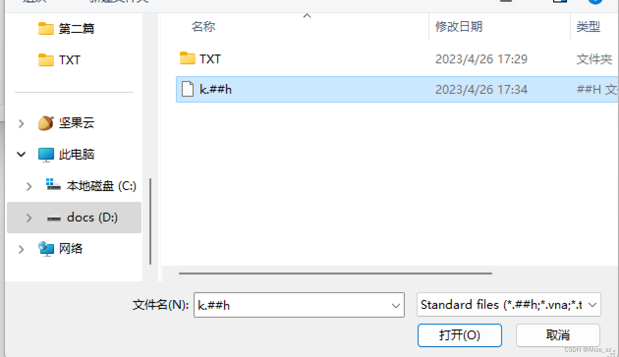Click the 网络 network icon
Screen dimensions: 619x357
click(46, 249)
